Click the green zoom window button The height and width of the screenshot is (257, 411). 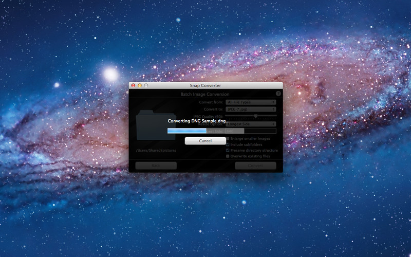(146, 85)
